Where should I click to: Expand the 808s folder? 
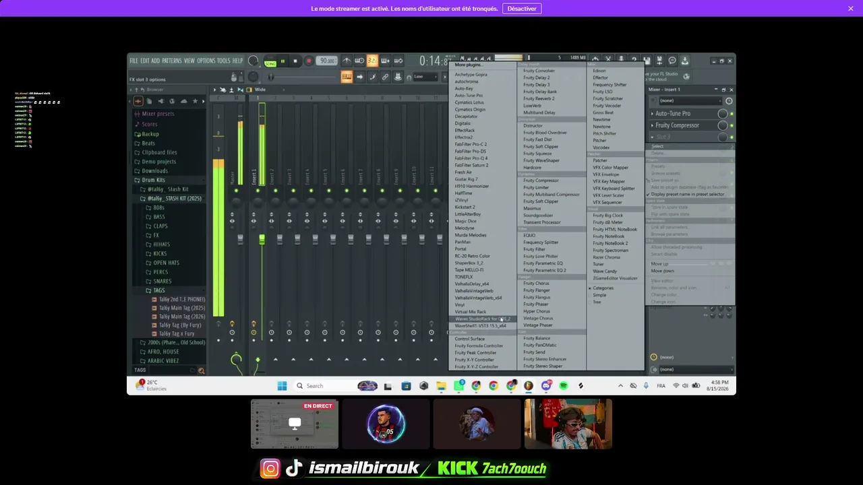159,207
